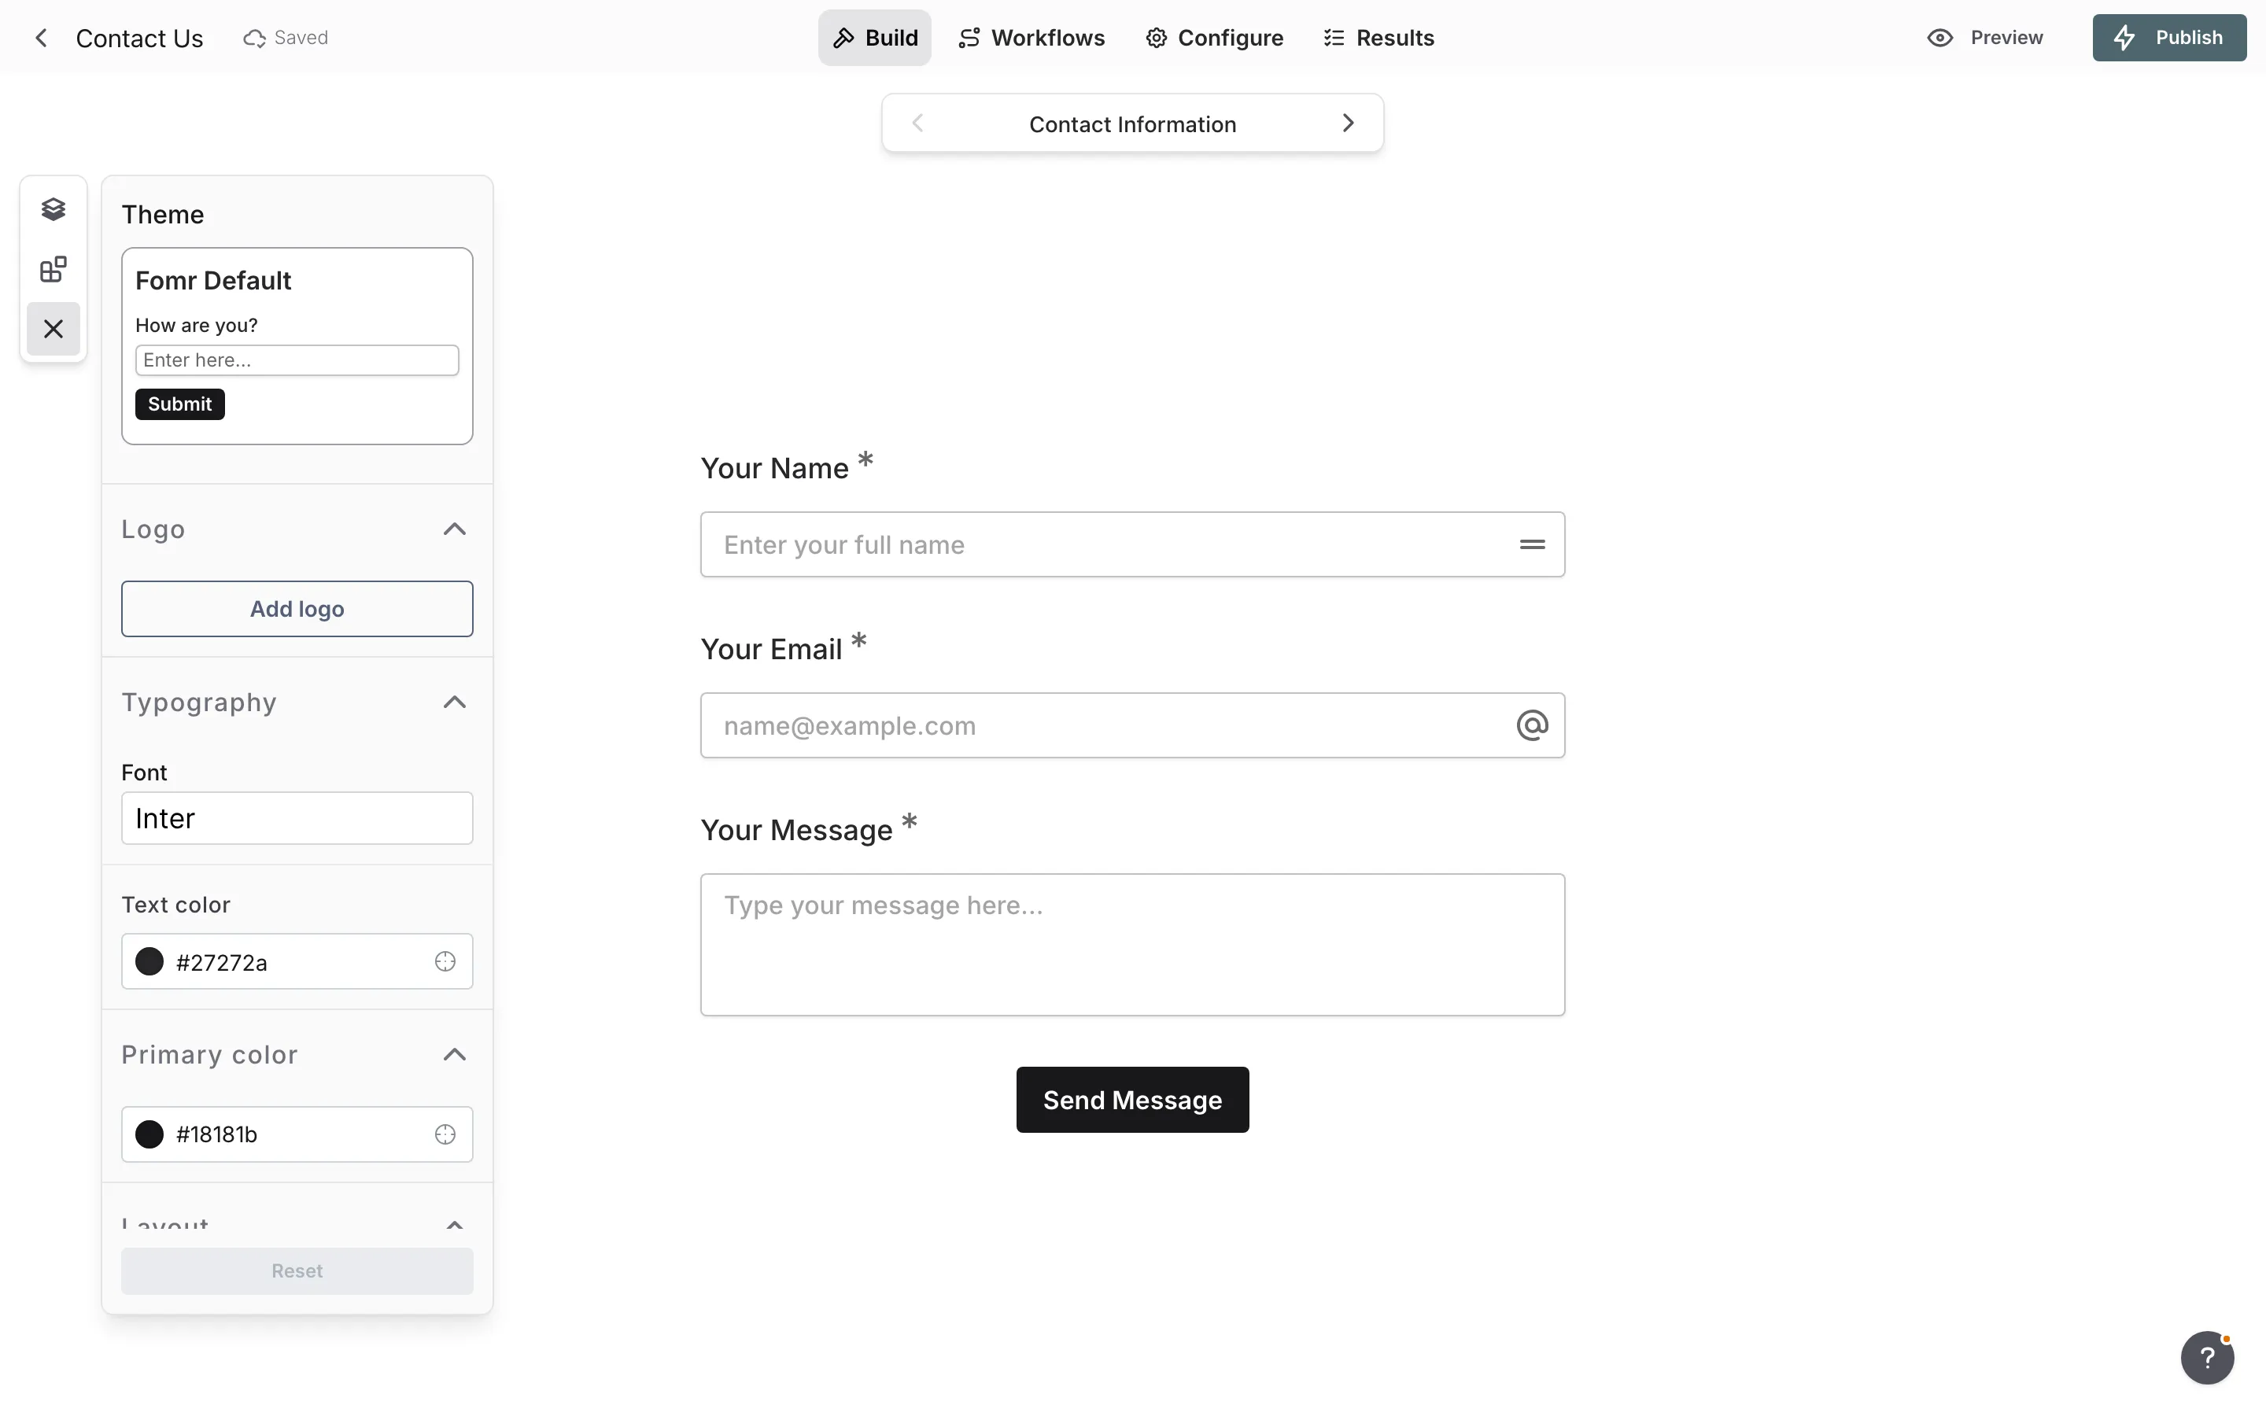Screen dimensions: 2266x1416
Task: Go to previous page with left chevron
Action: tap(917, 123)
